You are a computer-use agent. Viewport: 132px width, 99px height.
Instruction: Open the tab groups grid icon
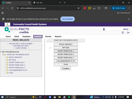(3, 13)
